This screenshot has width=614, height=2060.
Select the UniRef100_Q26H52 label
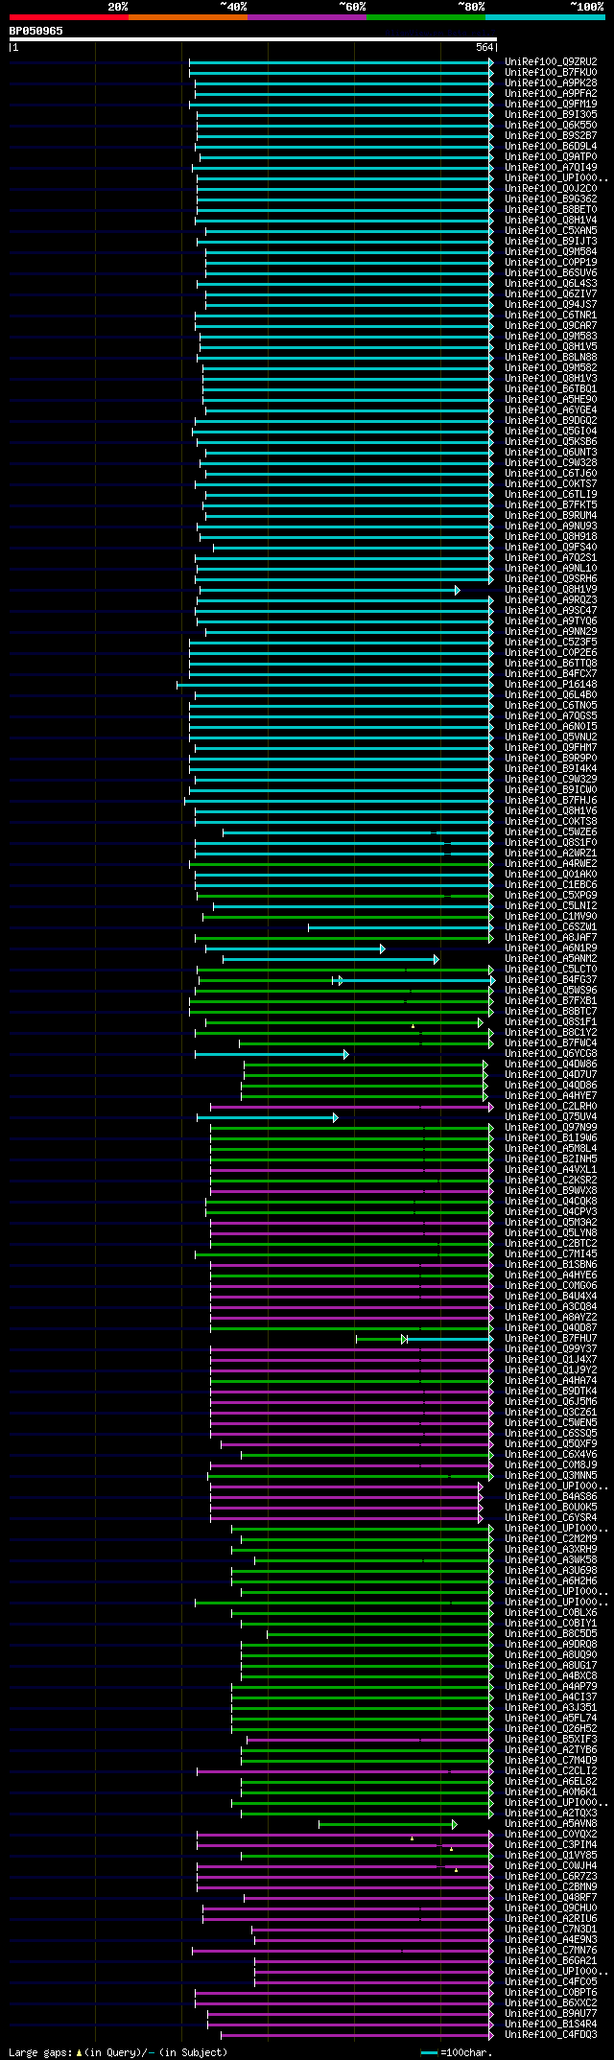(551, 1728)
